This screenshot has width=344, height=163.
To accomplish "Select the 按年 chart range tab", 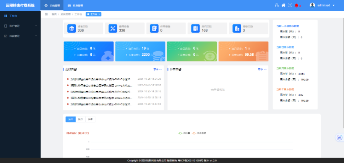I will click(90, 119).
